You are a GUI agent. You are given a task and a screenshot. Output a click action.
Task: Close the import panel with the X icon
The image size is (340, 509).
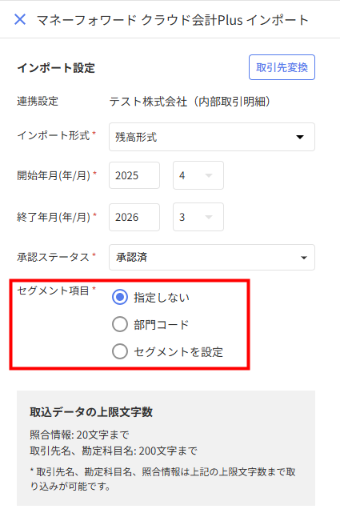[x=20, y=19]
